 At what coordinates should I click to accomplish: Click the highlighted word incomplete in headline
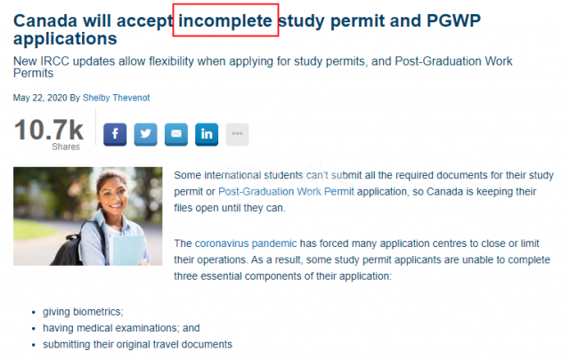coord(225,20)
